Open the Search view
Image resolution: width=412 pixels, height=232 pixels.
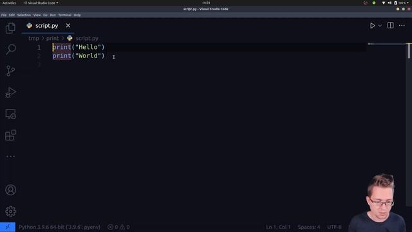(x=10, y=49)
